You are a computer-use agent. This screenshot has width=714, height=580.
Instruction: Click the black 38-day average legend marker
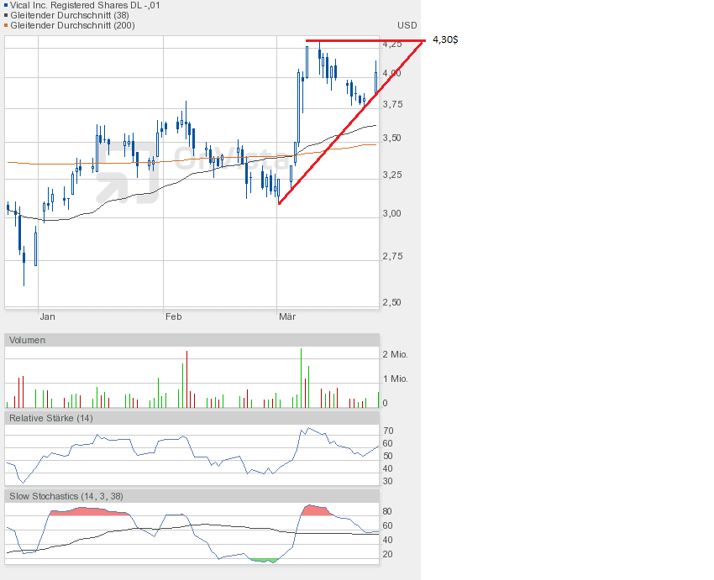[x=5, y=15]
